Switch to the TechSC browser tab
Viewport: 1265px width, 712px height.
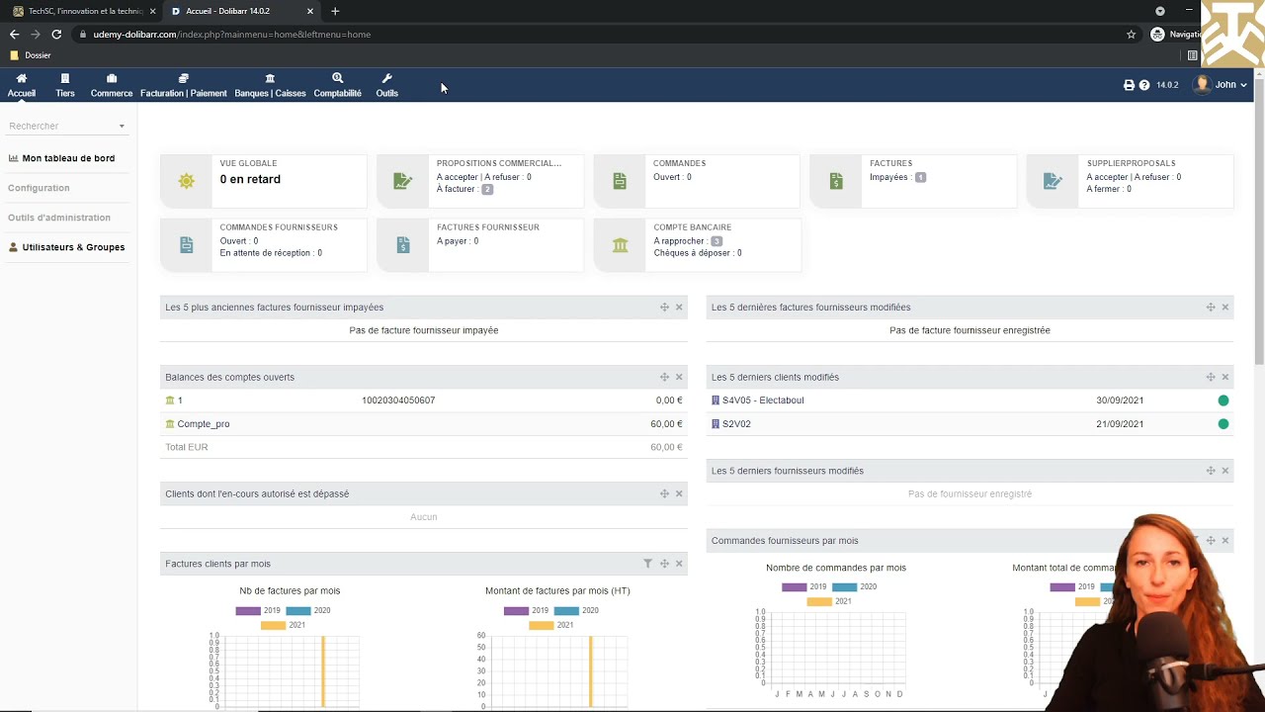tap(83, 11)
